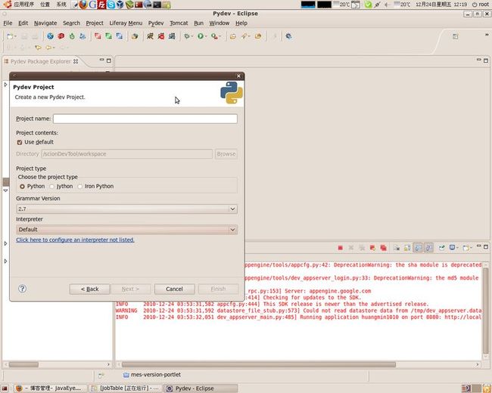Open the Pydev menu

click(156, 23)
